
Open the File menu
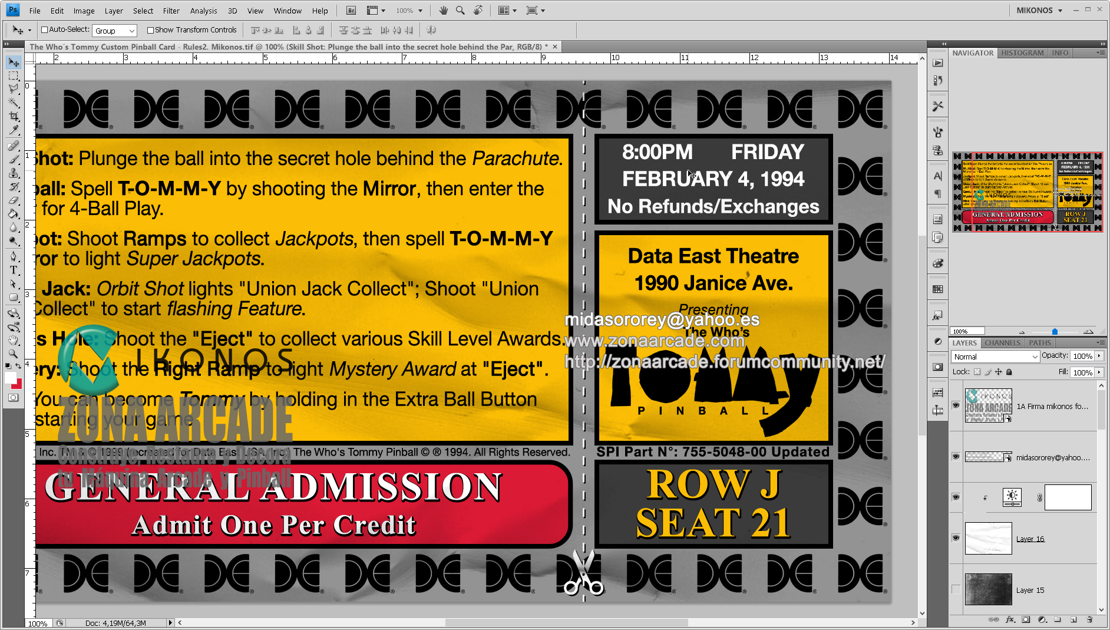(35, 11)
